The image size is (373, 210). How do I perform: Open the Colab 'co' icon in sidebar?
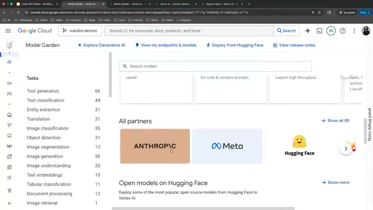click(x=9, y=83)
